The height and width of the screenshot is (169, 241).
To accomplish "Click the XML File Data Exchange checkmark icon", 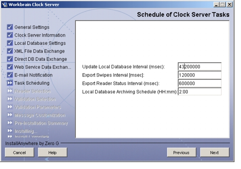I will pyautogui.click(x=10, y=51).
